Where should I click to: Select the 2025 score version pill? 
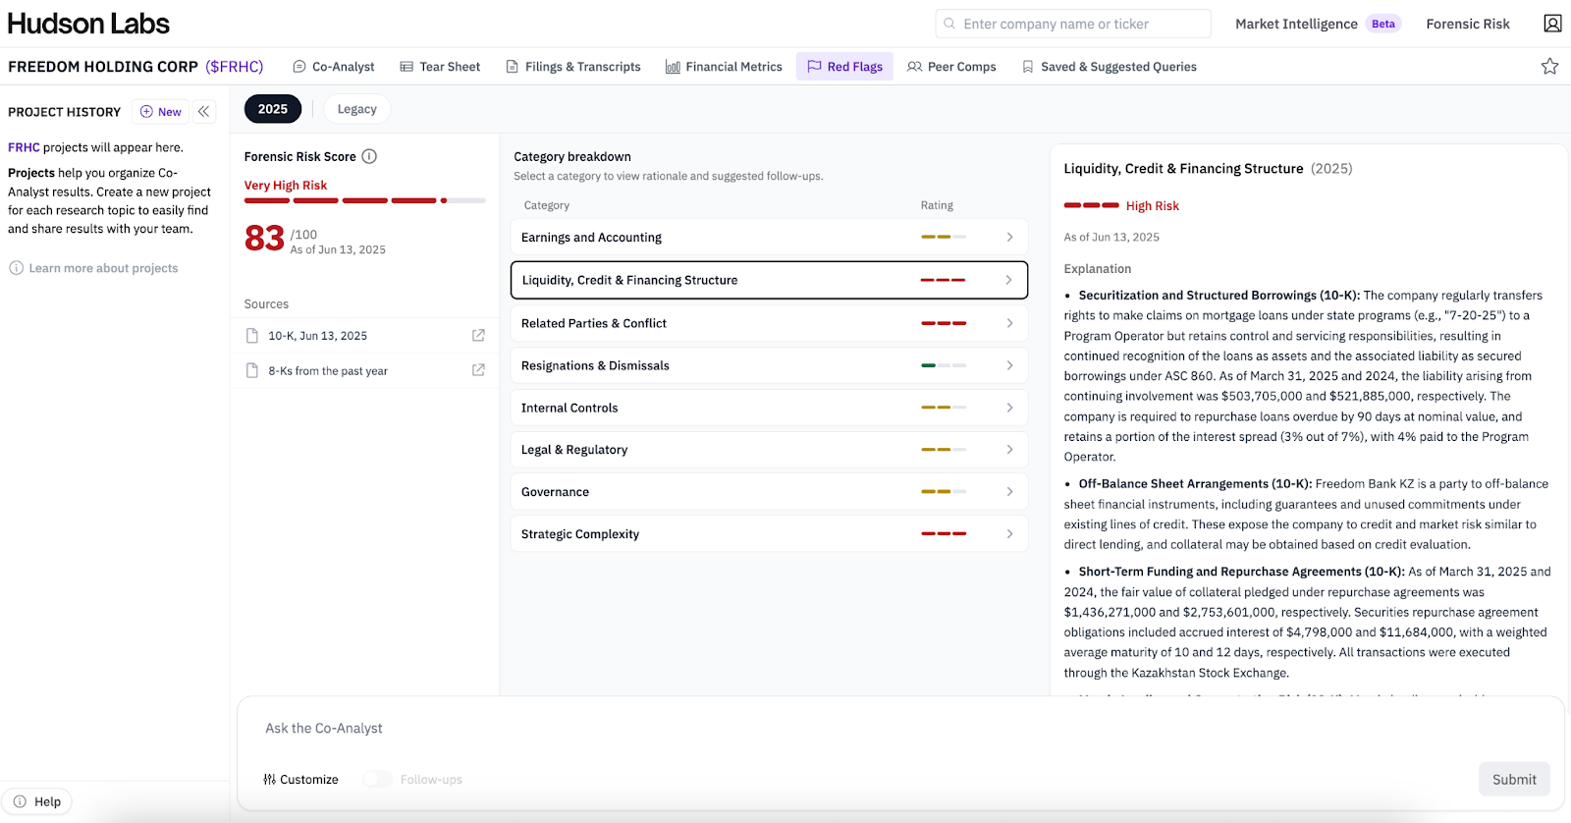point(273,109)
